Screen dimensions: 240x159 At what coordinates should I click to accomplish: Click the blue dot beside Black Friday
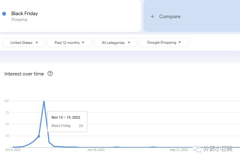4,14
